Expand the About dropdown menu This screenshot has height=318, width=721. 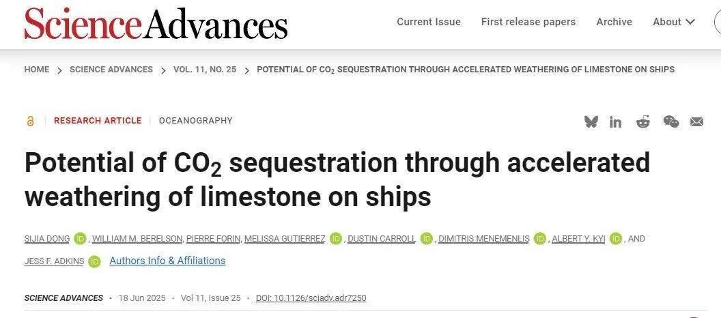(x=674, y=22)
